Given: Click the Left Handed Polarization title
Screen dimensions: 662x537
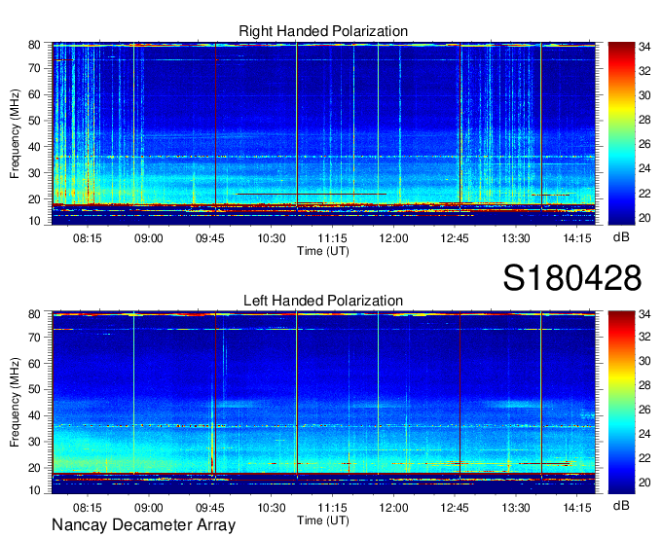Looking at the screenshot, I should (323, 301).
